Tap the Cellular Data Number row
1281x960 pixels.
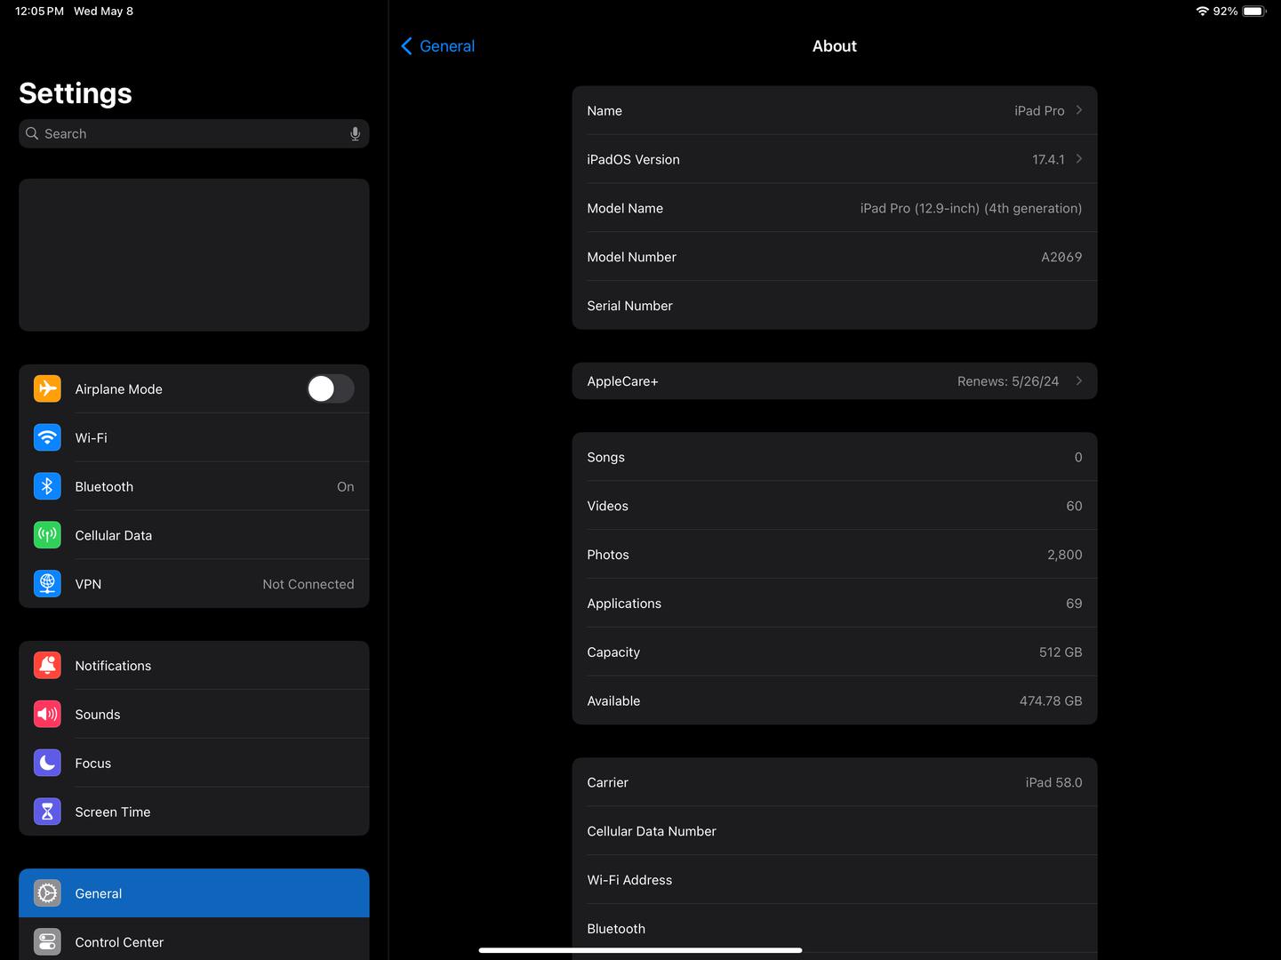(x=835, y=831)
